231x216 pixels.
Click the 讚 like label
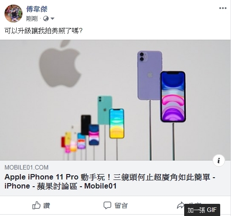coord(46,206)
